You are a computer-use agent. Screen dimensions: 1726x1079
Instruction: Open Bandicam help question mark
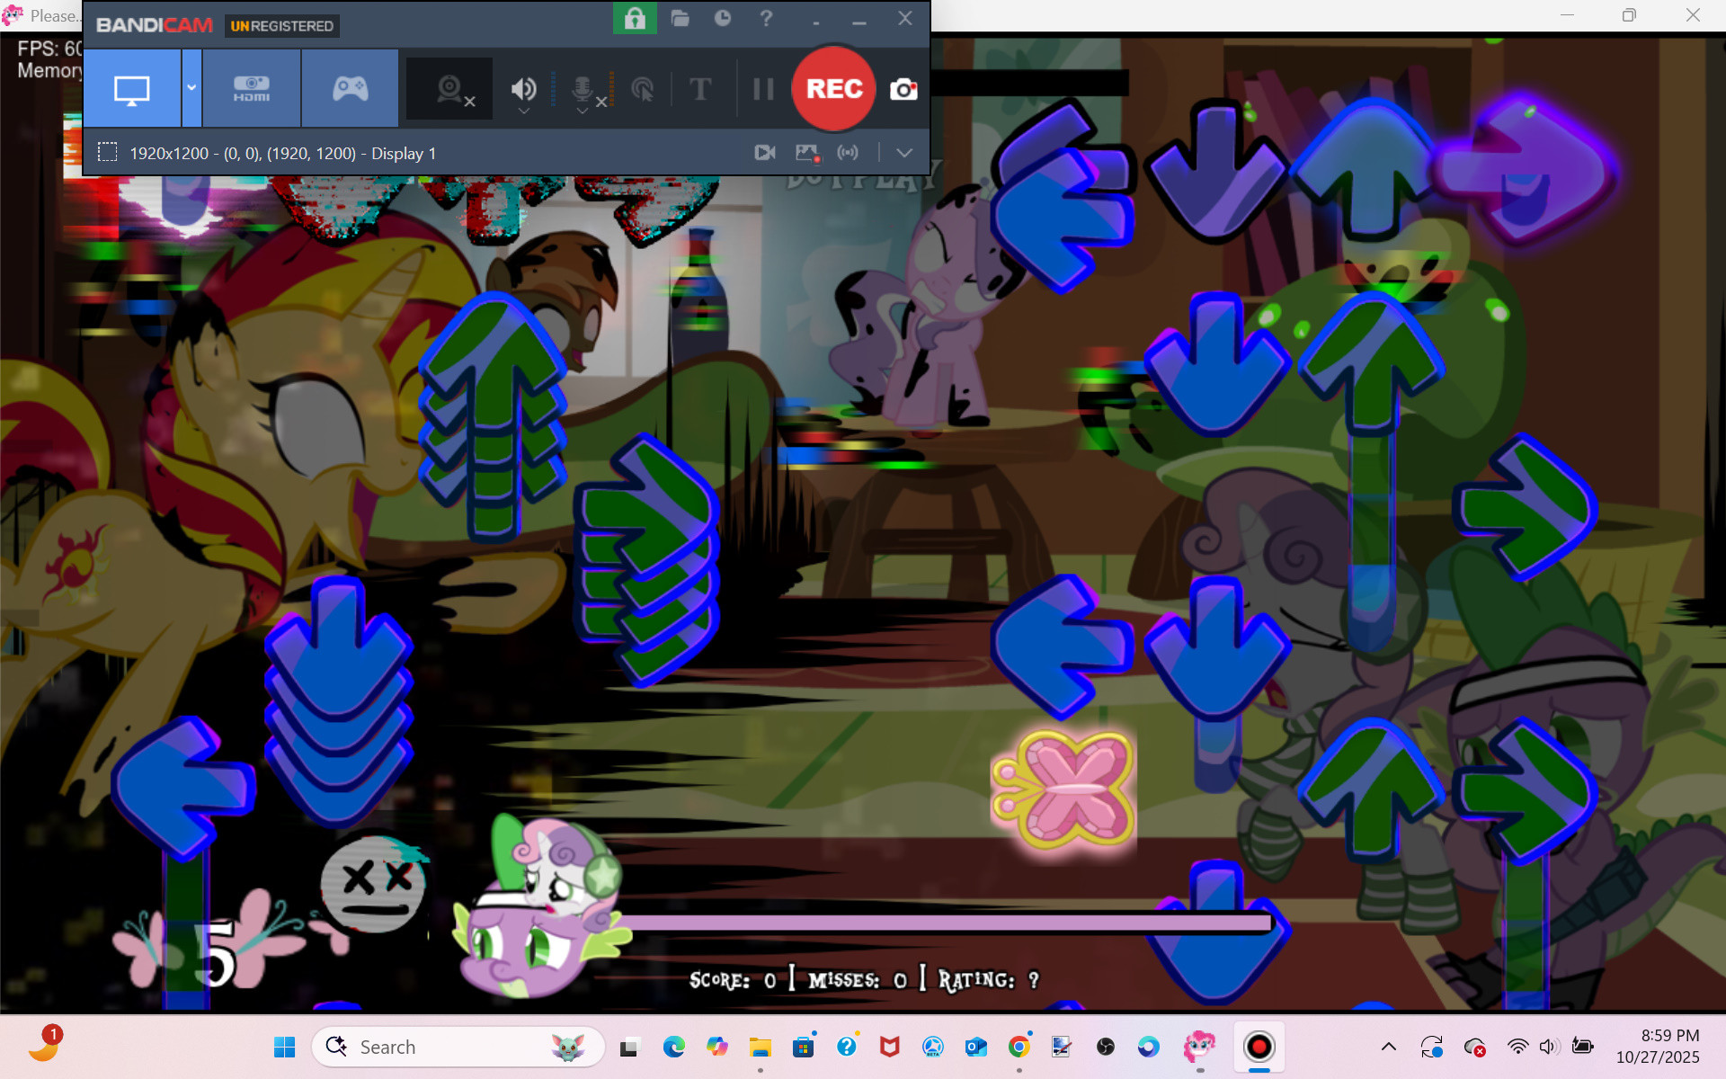766,18
